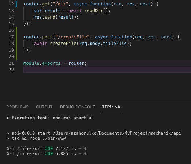
Task: Place cursor on empty line 22
Action: click(107, 70)
